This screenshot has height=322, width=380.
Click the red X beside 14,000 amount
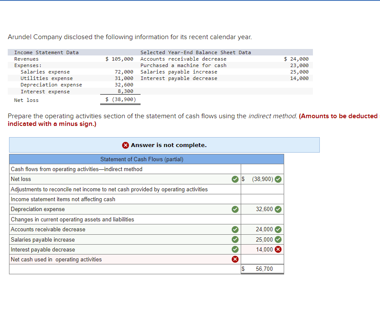278,249
